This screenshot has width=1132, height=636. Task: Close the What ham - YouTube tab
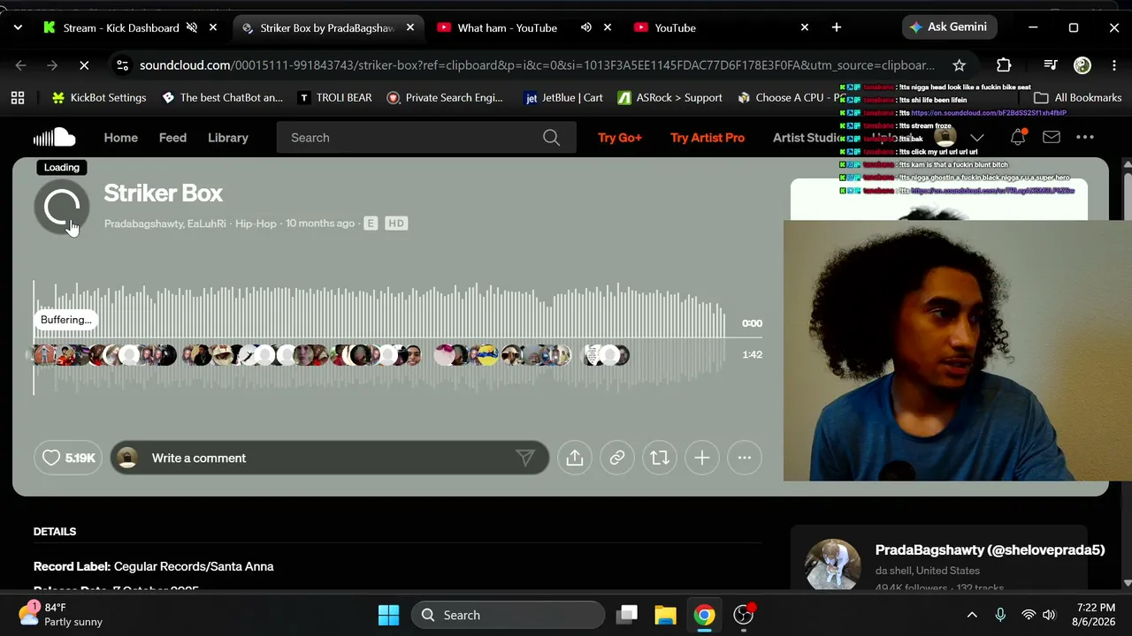pos(608,28)
